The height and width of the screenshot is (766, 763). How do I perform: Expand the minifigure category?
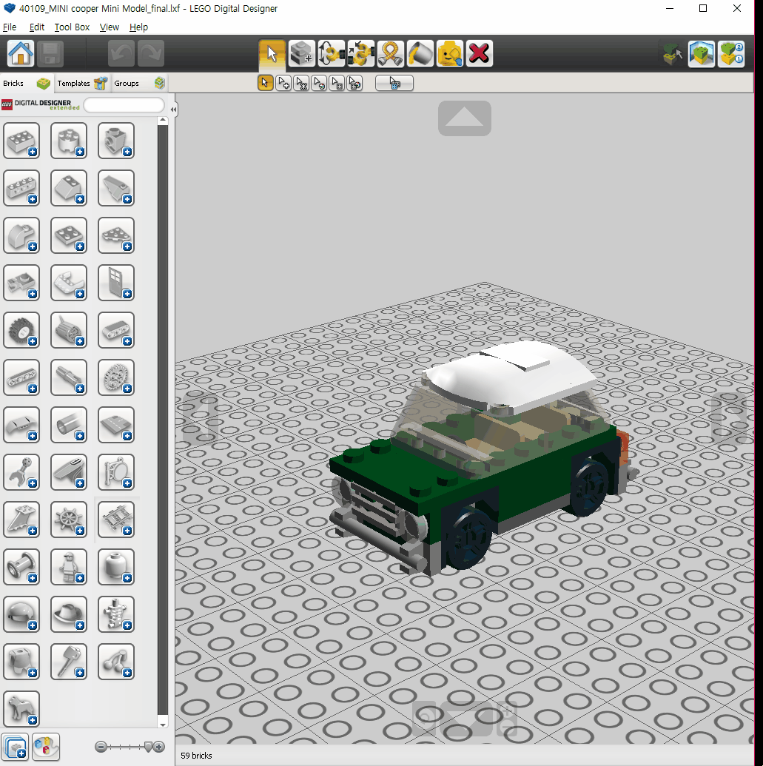coord(69,567)
